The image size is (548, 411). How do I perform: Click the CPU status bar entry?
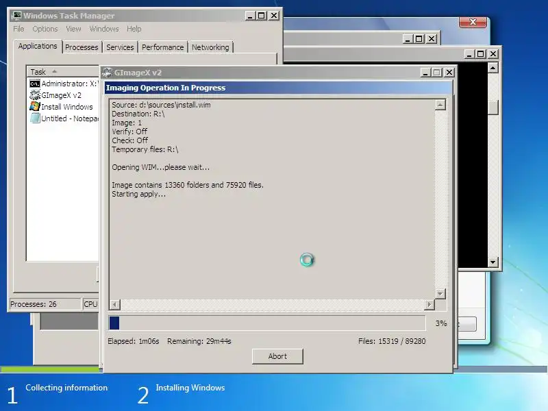coord(90,304)
